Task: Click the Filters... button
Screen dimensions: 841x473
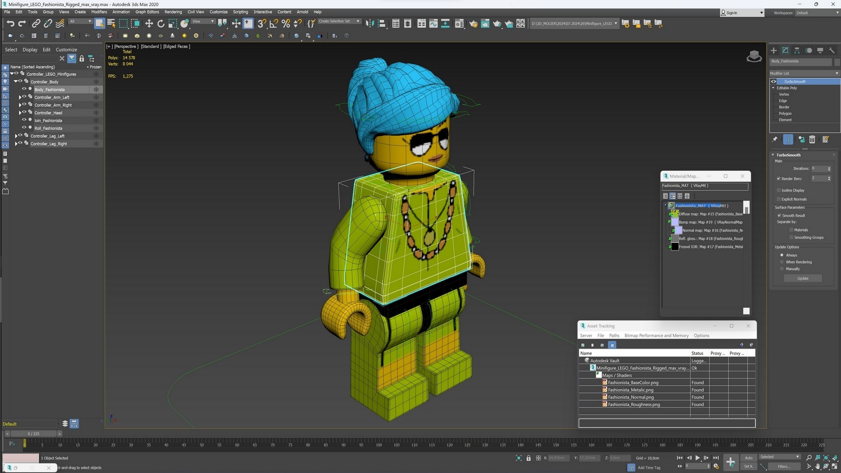Action: point(784,466)
